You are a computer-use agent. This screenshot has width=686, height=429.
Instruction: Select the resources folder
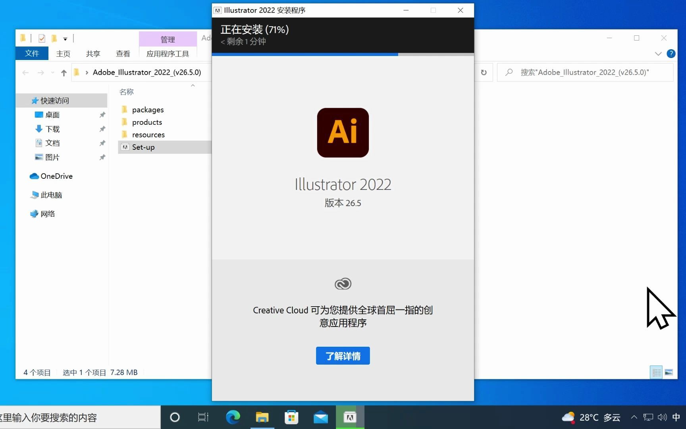[148, 135]
